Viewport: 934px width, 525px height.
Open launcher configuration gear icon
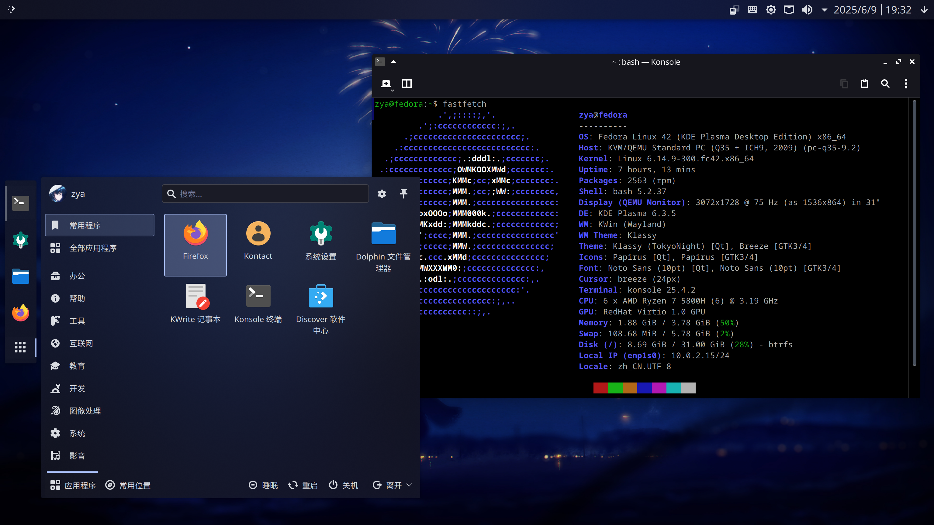[382, 194]
